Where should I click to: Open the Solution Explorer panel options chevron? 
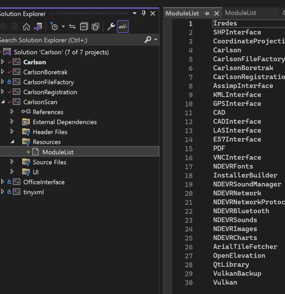click(134, 13)
